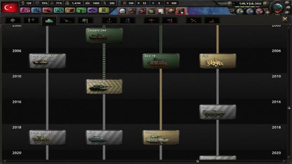Viewport: 292px width, 164px height.
Task: Open the tan Construction tab
Action: click(70, 10)
